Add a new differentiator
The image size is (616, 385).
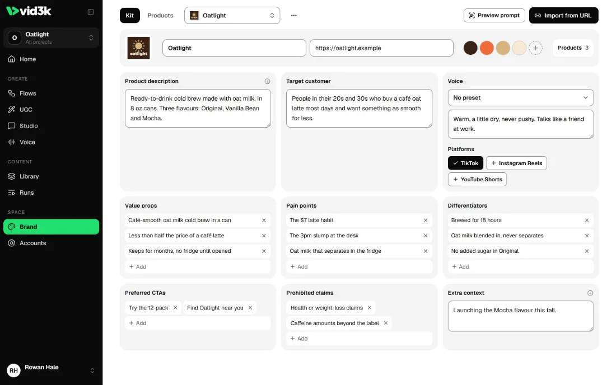point(521,267)
